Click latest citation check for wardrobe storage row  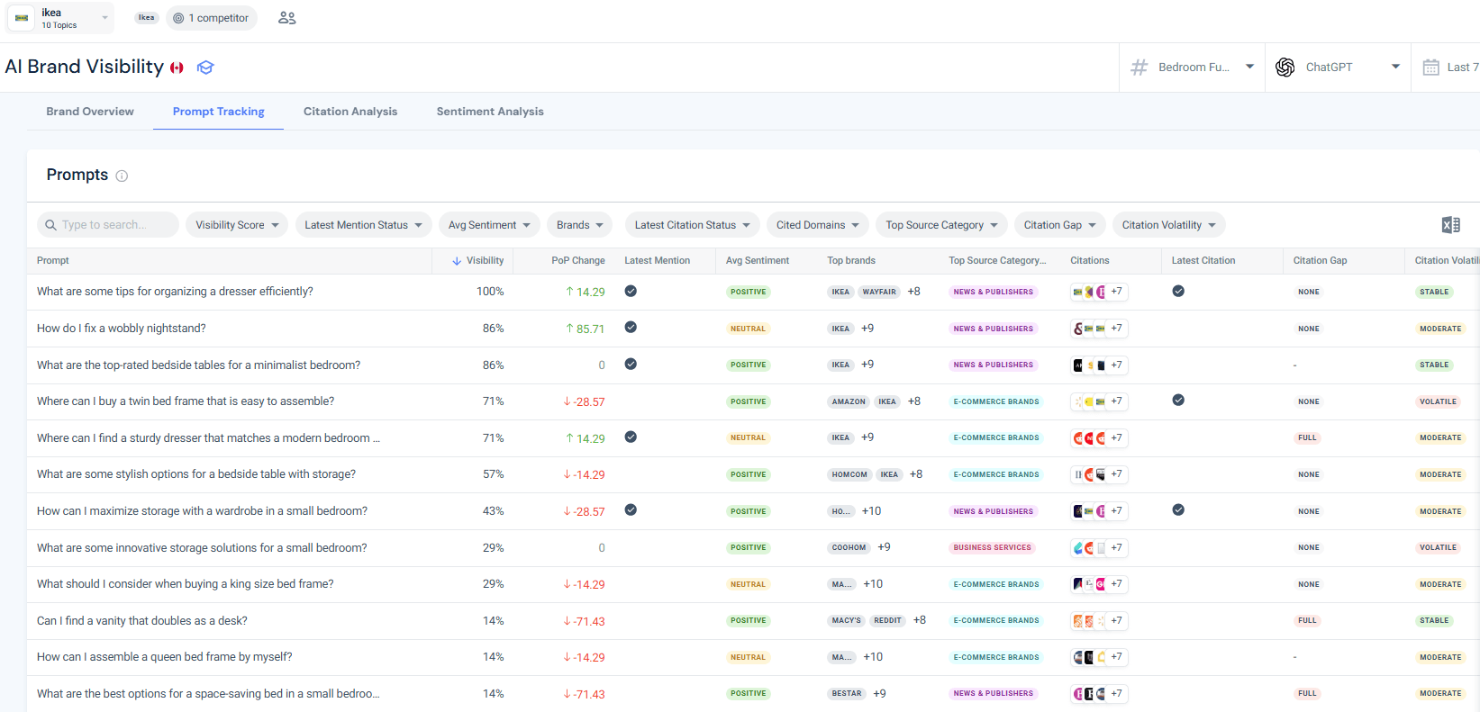pos(1178,509)
